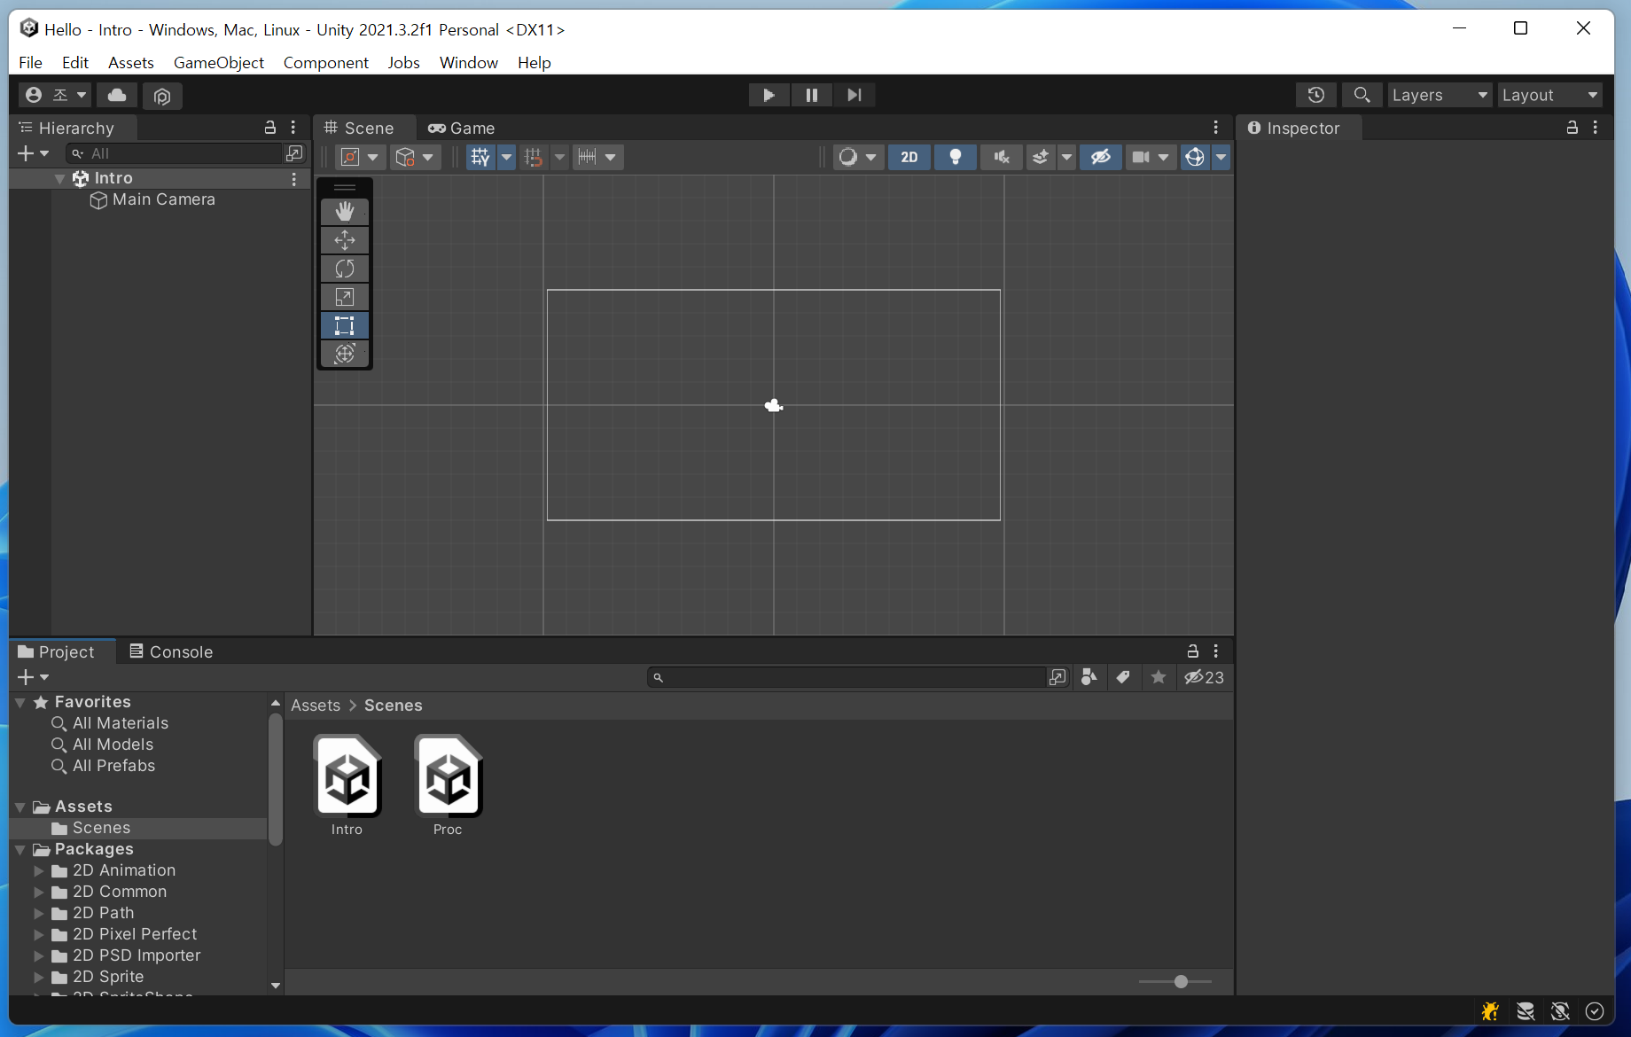Select the Move tool
The height and width of the screenshot is (1037, 1631).
pyautogui.click(x=345, y=239)
